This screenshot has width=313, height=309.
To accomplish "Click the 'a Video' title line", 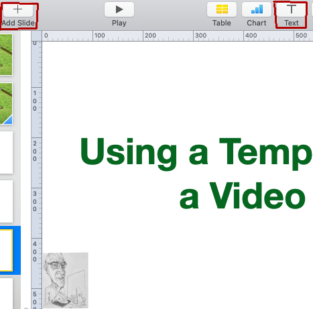I will 242,196.
